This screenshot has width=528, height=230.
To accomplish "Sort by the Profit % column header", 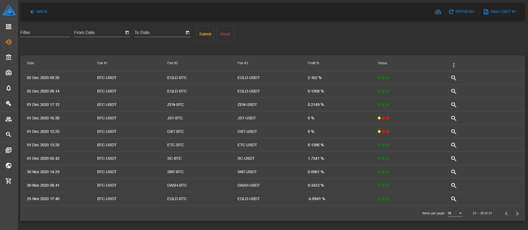I will click(x=313, y=63).
